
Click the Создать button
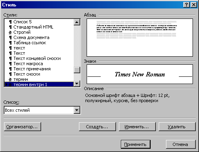pyautogui.click(x=97, y=127)
